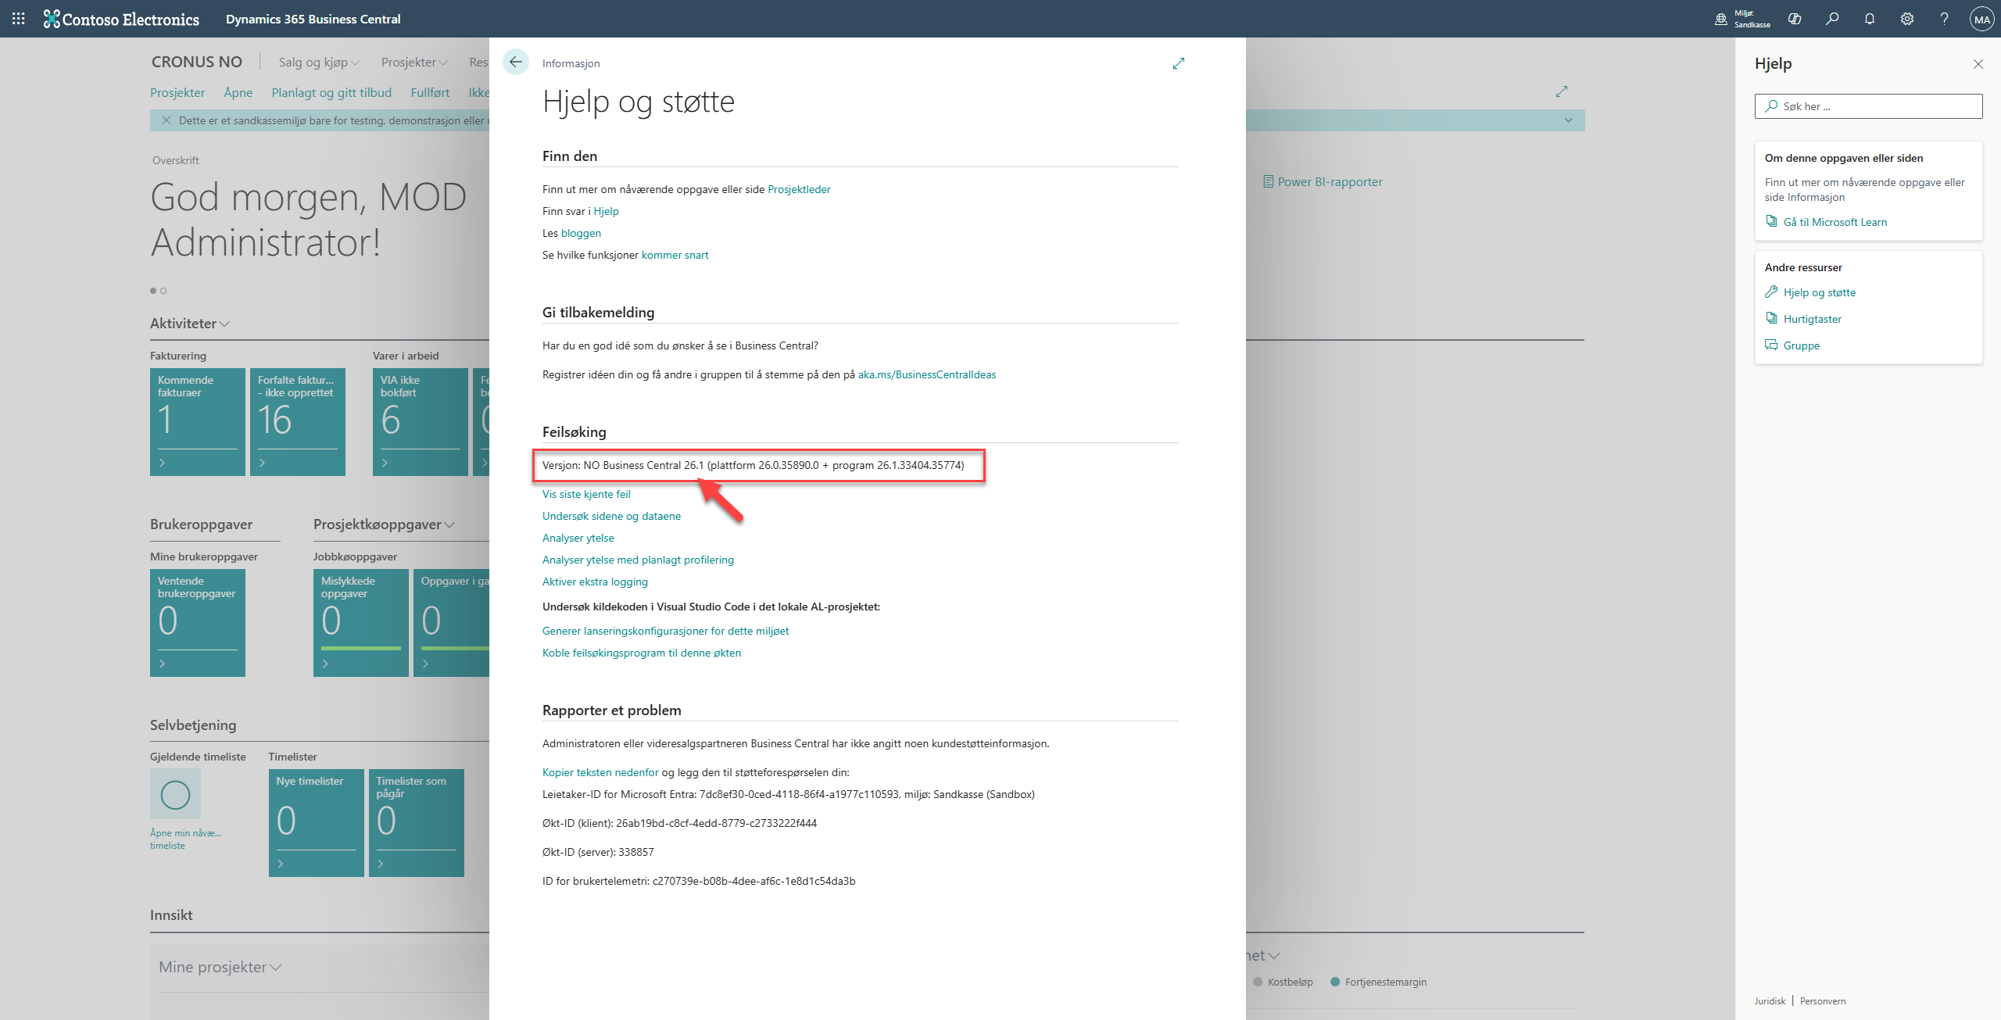Open the help question mark icon

1944,19
